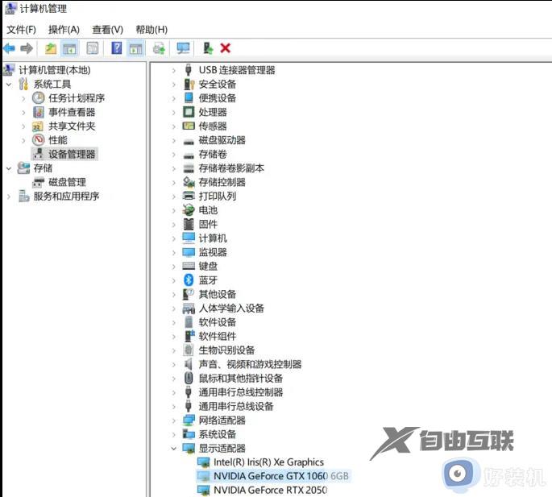
Task: Click the network icon beside 网络适配器
Action: pyautogui.click(x=189, y=420)
